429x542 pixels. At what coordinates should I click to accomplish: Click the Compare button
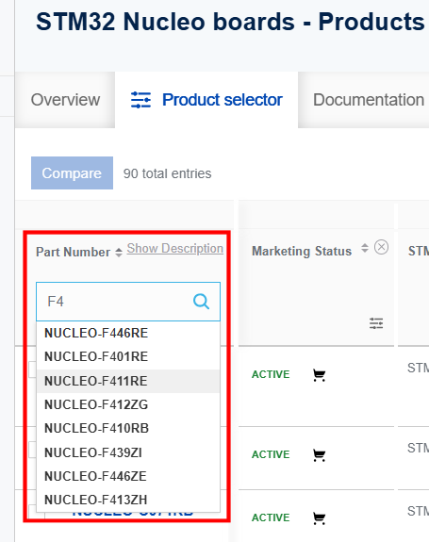click(72, 172)
